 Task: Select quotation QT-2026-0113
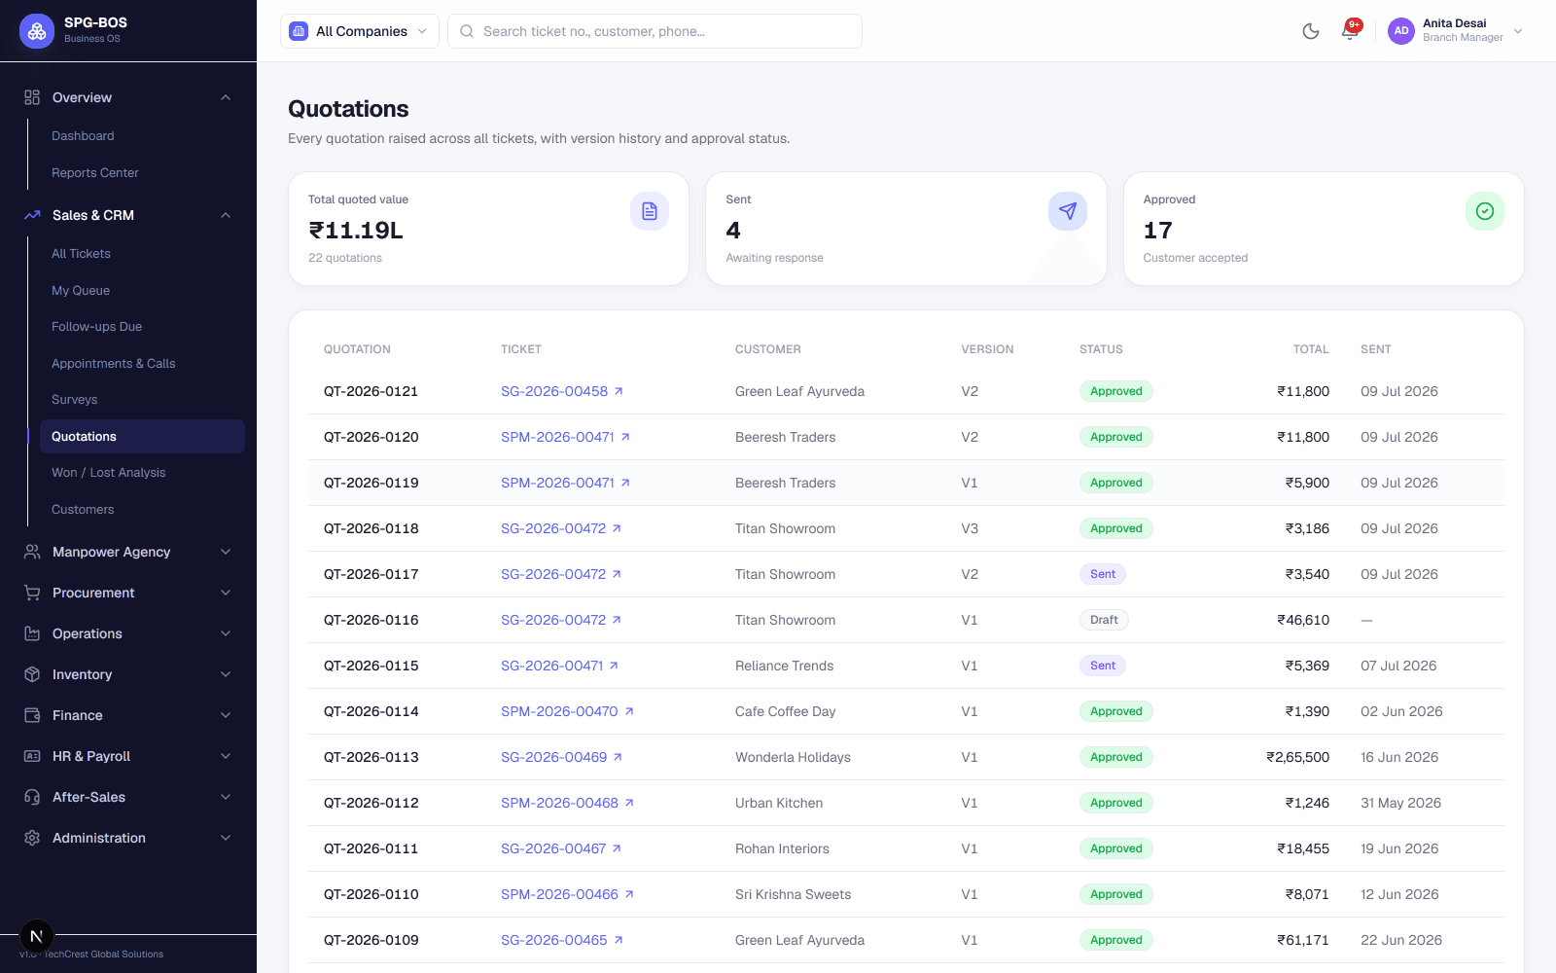point(371,757)
